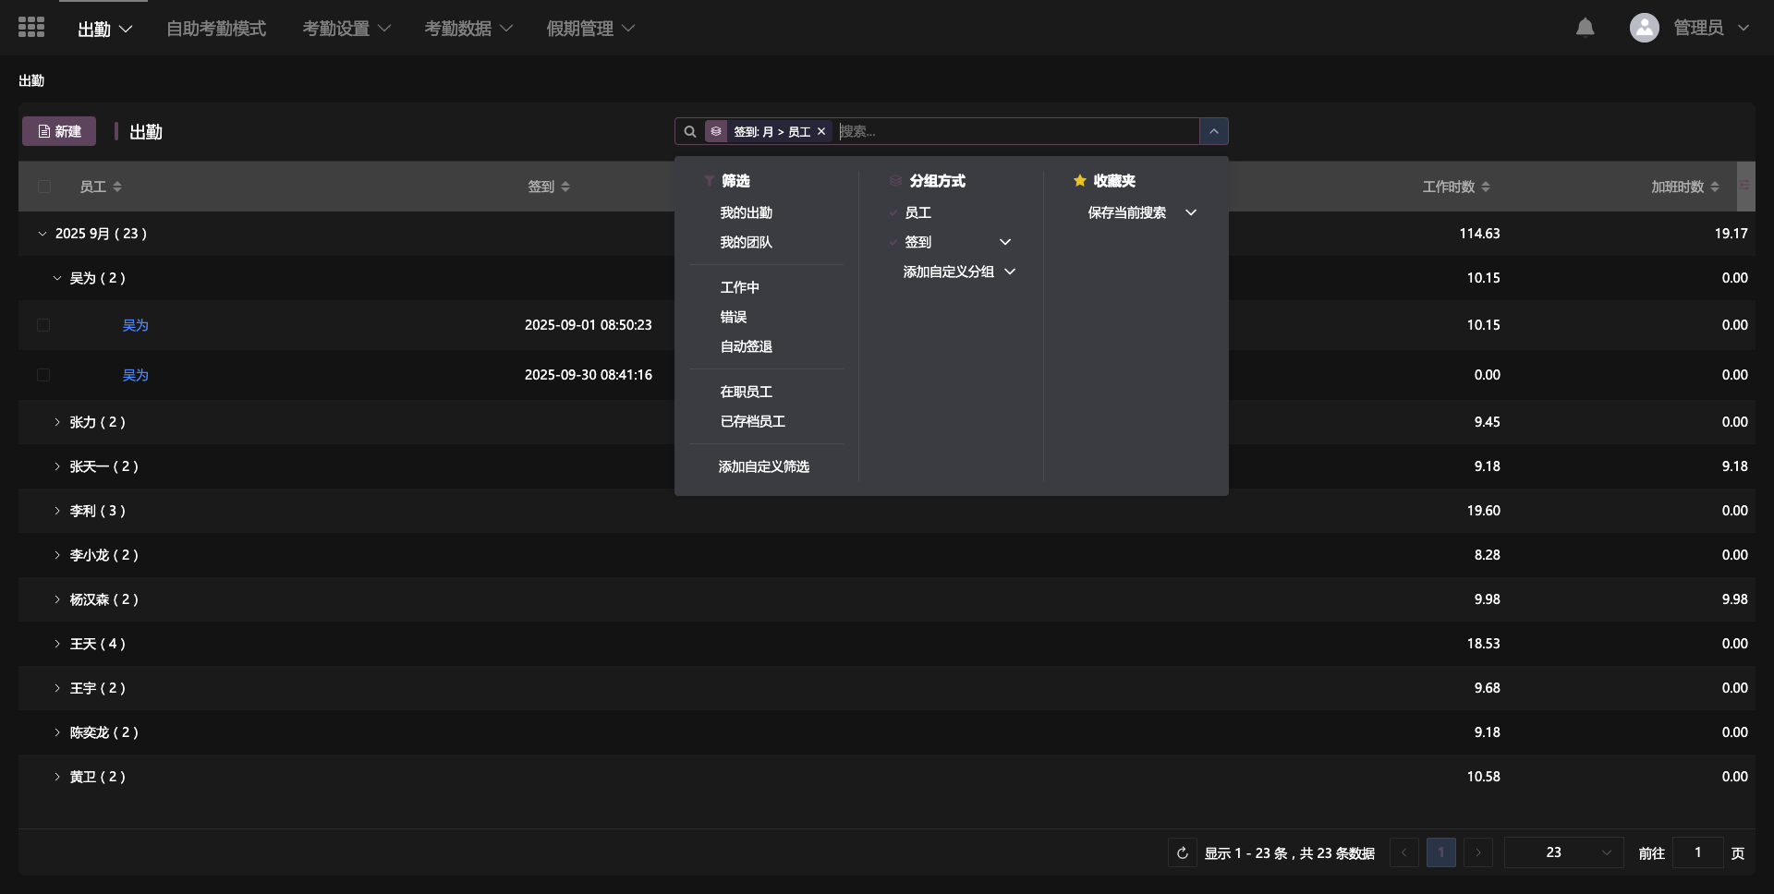1774x894 pixels.
Task: Click the 前往 page number input field
Action: 1697,852
